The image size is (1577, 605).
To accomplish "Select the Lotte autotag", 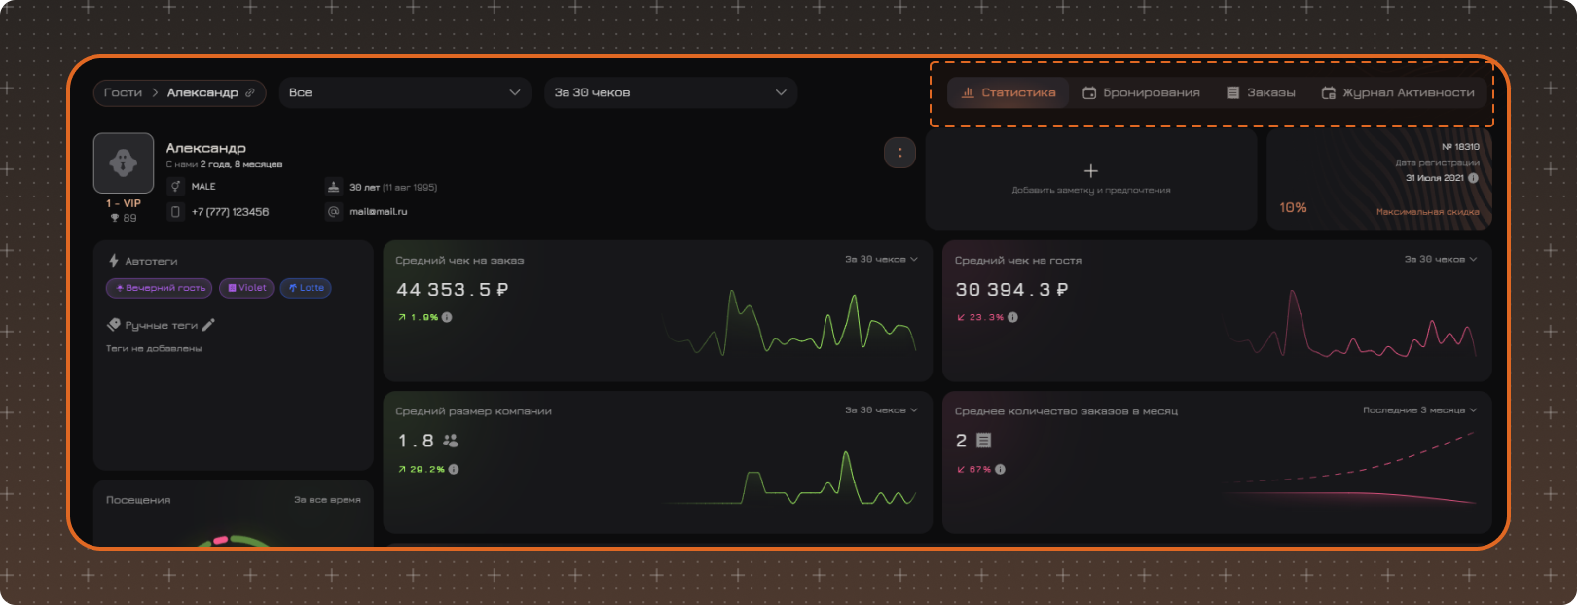I will (306, 288).
